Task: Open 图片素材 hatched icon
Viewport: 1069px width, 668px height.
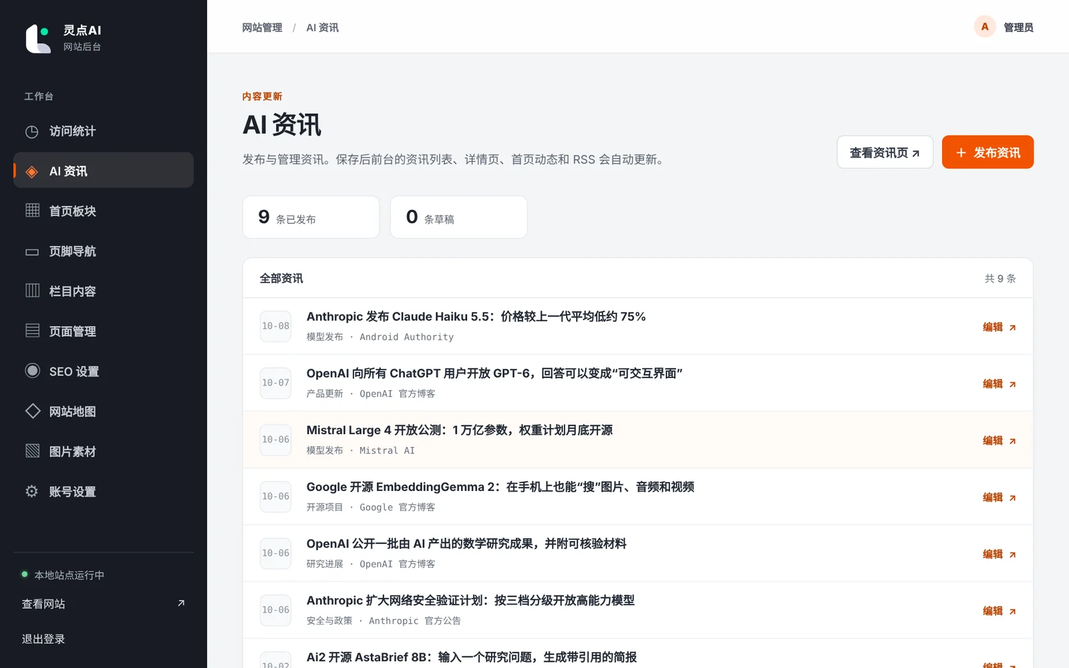Action: coord(32,451)
